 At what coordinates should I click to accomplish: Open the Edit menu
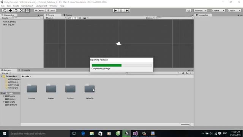tap(9, 6)
